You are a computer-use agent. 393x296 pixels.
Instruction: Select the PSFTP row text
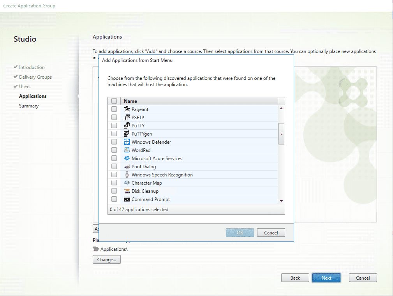tap(137, 117)
